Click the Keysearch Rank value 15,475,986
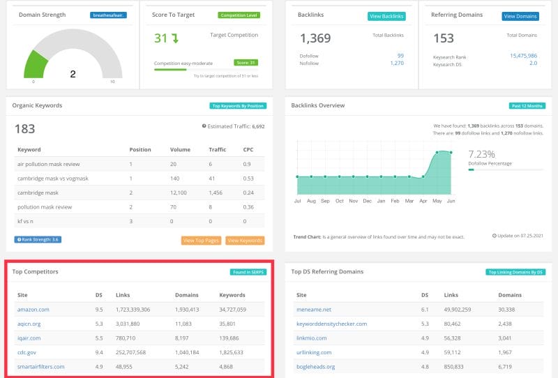 [x=524, y=56]
